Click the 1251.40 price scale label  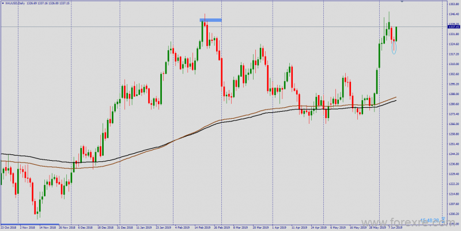454,144
